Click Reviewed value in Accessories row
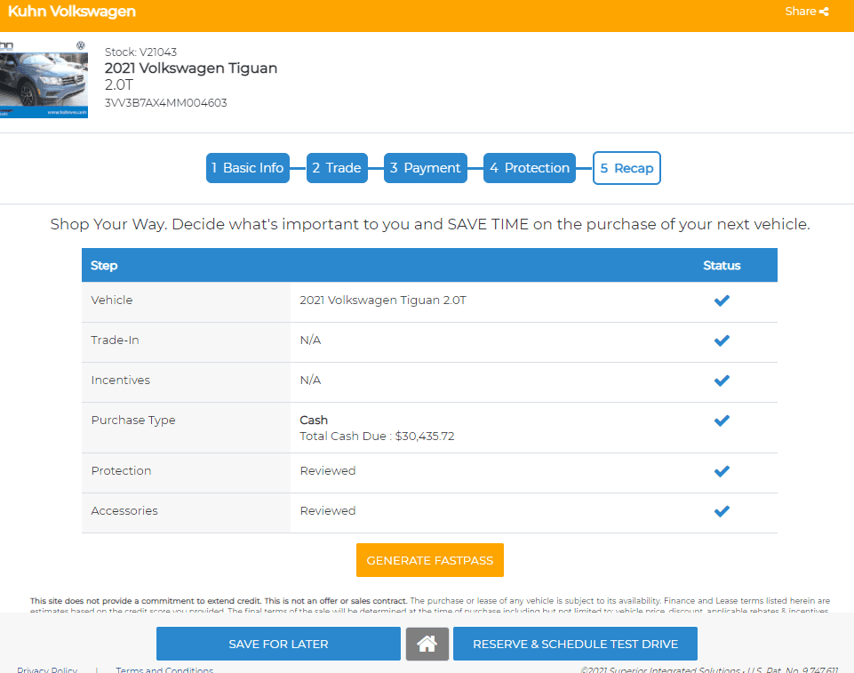854x673 pixels. coord(328,510)
